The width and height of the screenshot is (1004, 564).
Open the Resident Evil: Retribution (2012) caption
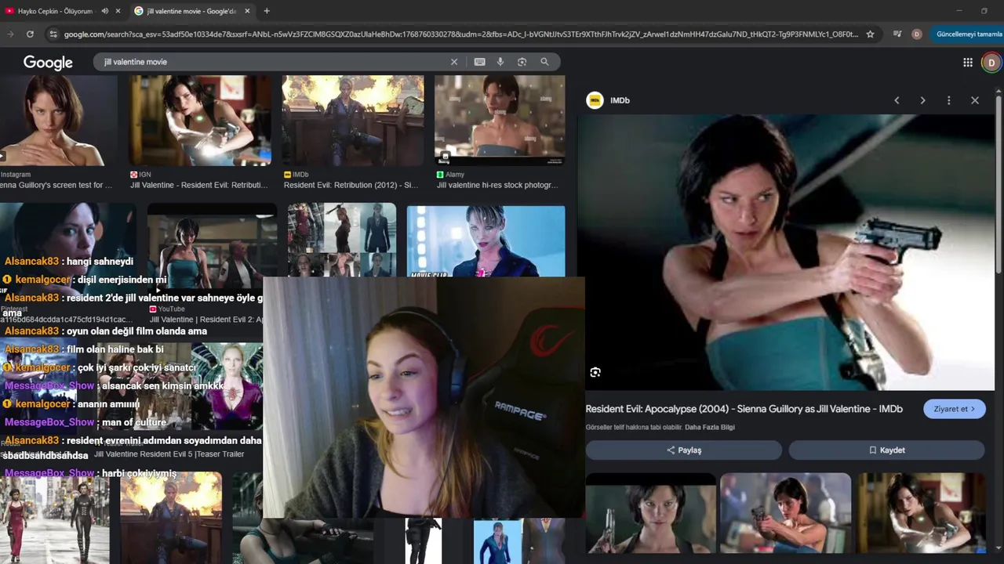pos(351,185)
